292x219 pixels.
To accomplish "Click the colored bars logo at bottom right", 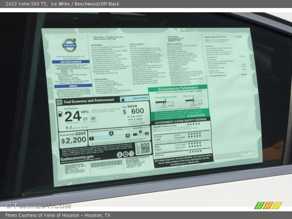I will [268, 205].
